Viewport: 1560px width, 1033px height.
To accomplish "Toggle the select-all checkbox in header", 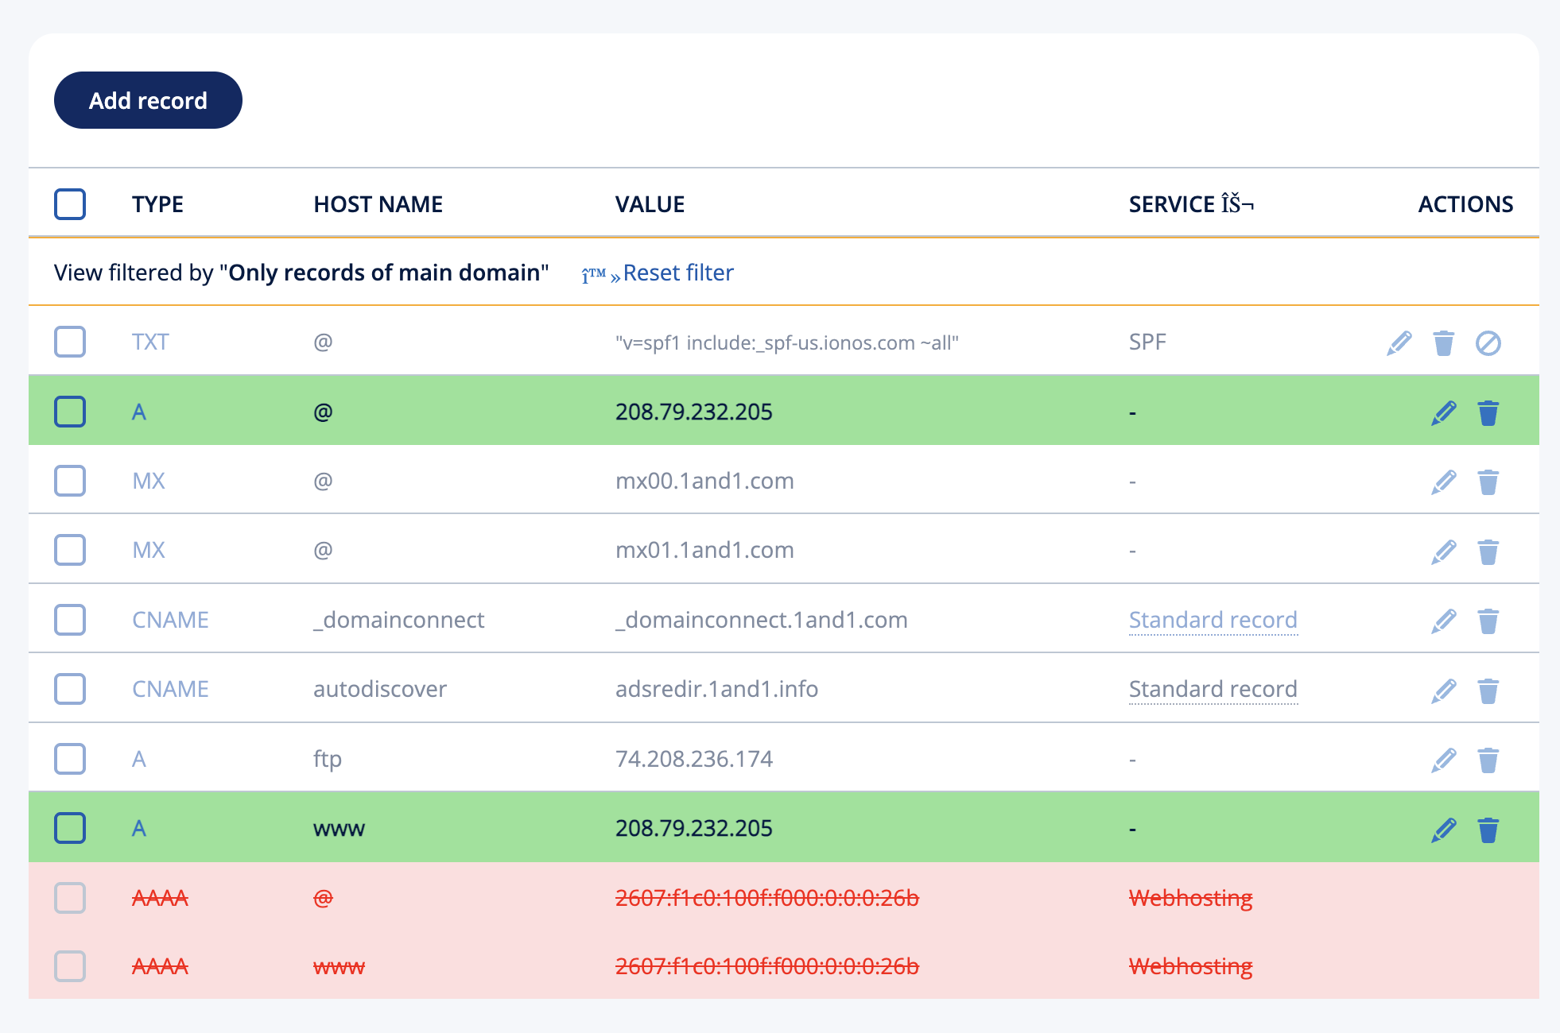I will pyautogui.click(x=70, y=204).
